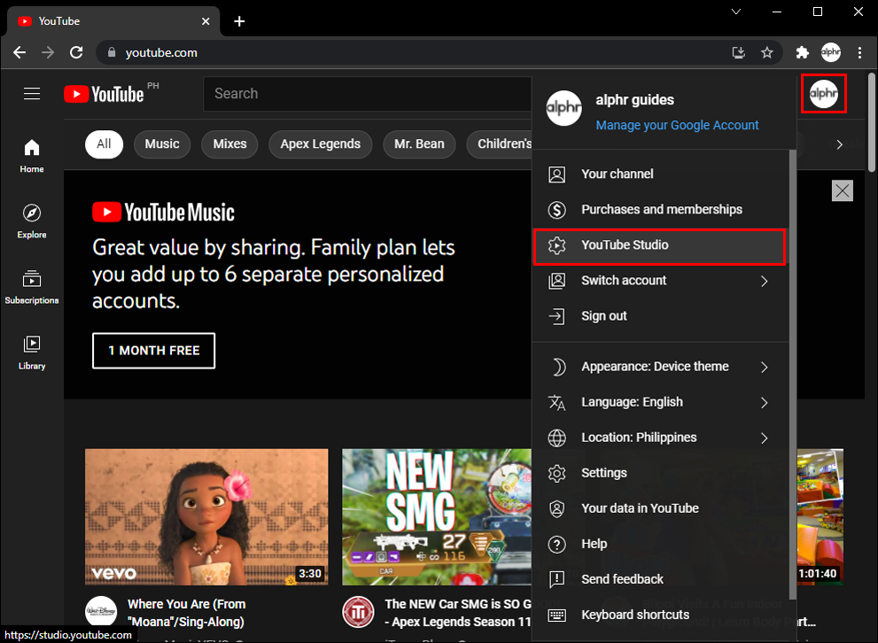Open Library in the sidebar
The width and height of the screenshot is (878, 643).
point(32,352)
